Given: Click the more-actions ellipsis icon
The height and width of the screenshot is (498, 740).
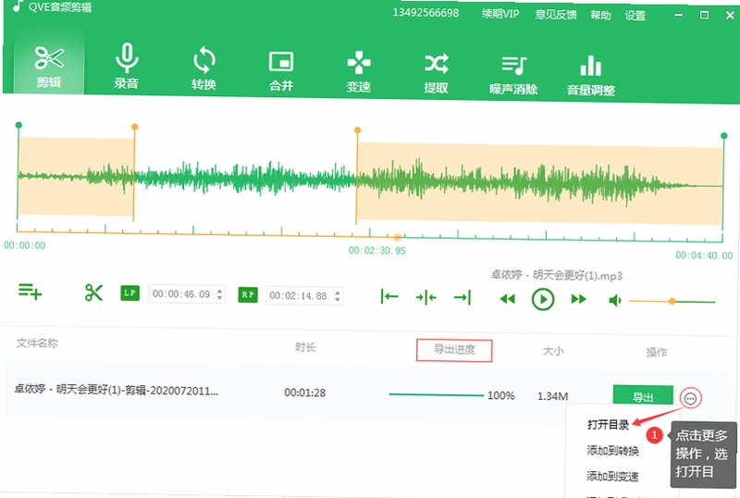Looking at the screenshot, I should [x=690, y=399].
